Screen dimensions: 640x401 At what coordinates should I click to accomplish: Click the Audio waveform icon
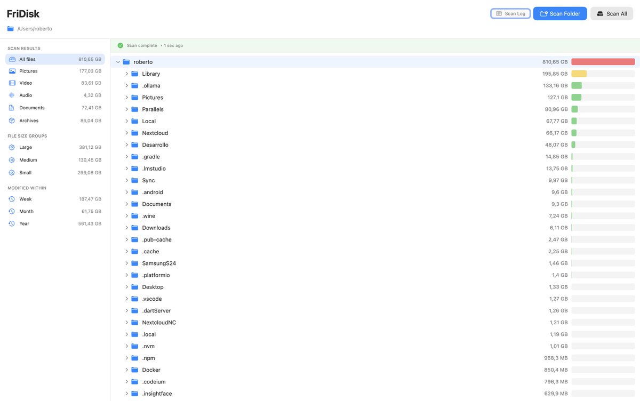click(x=12, y=95)
